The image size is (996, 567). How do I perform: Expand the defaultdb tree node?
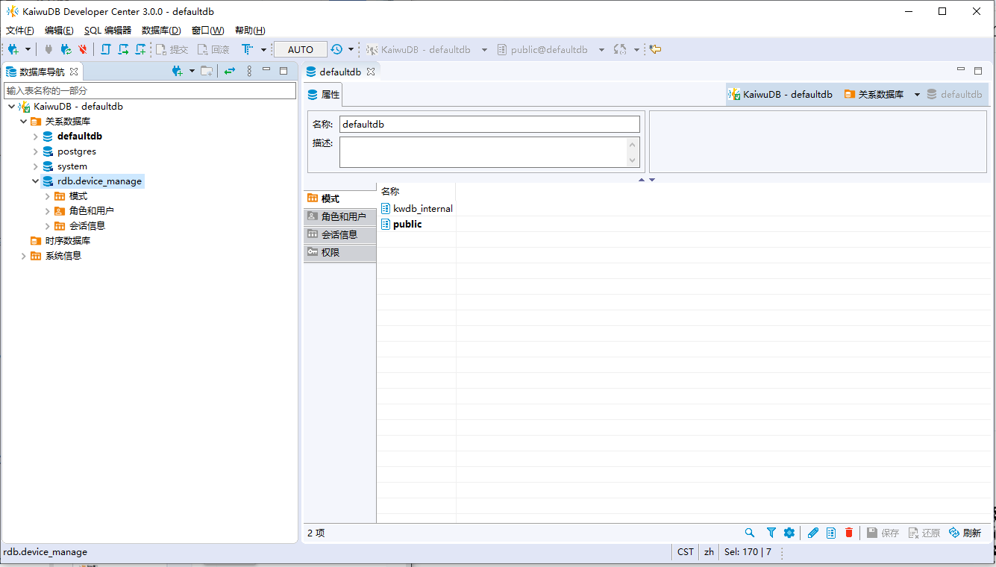[x=36, y=137]
